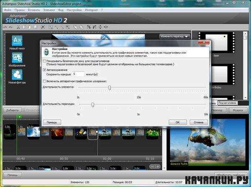Open the Вставить menu
The image size is (251, 187).
point(34,10)
